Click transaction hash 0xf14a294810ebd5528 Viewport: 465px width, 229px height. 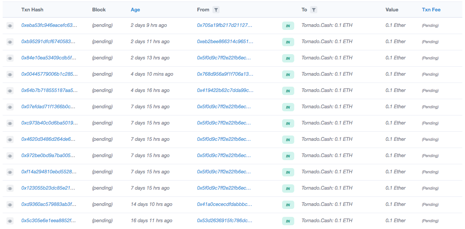pos(49,172)
